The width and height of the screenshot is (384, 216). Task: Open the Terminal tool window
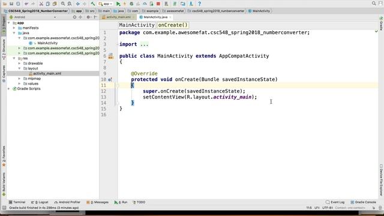(17, 202)
